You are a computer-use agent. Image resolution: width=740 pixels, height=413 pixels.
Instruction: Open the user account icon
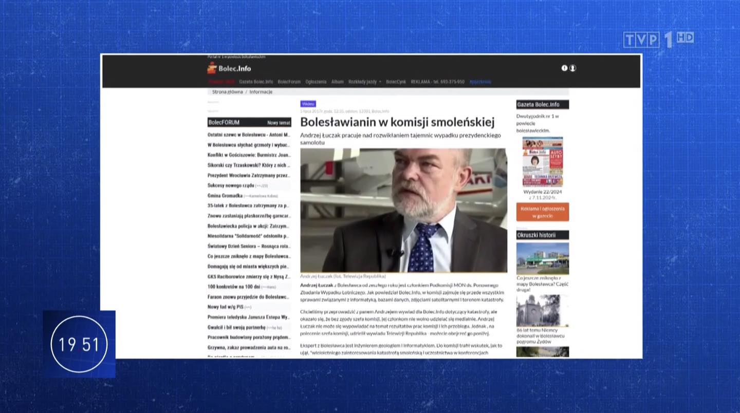tap(572, 68)
